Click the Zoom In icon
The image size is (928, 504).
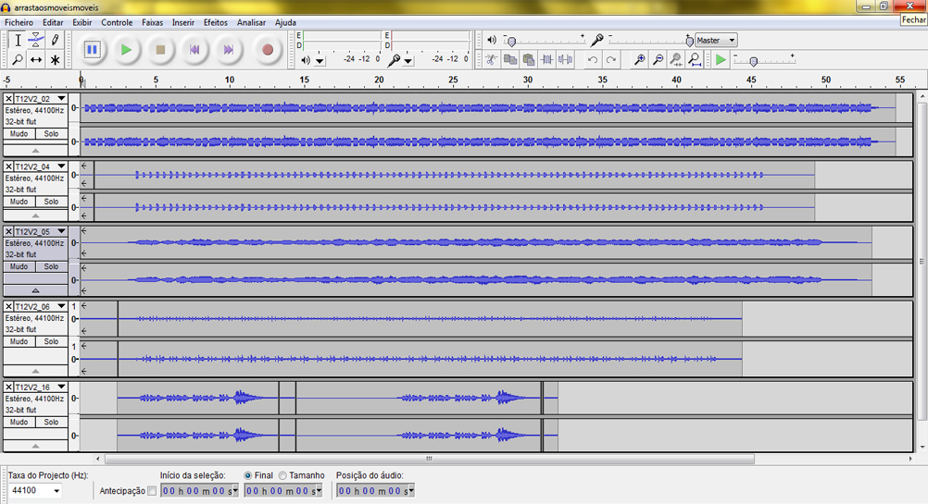point(639,60)
